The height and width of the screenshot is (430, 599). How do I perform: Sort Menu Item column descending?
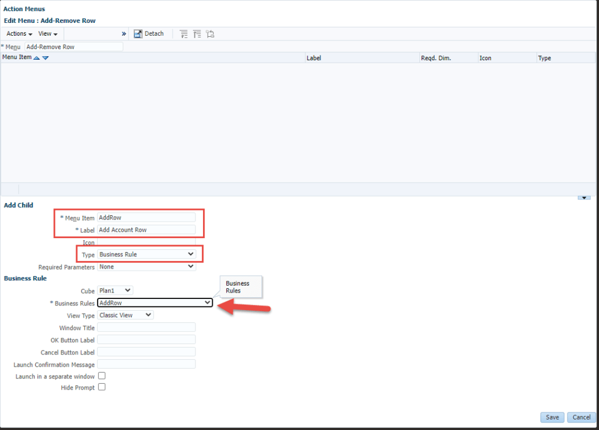coord(45,58)
